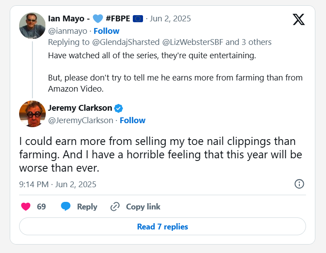The width and height of the screenshot is (326, 253).
Task: Click the 69 likes count
Action: 41,207
